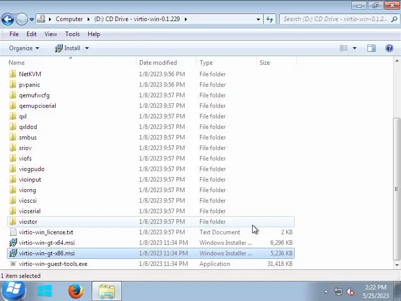401x301 pixels.
Task: Select the qxl folder icon
Action: (x=13, y=116)
